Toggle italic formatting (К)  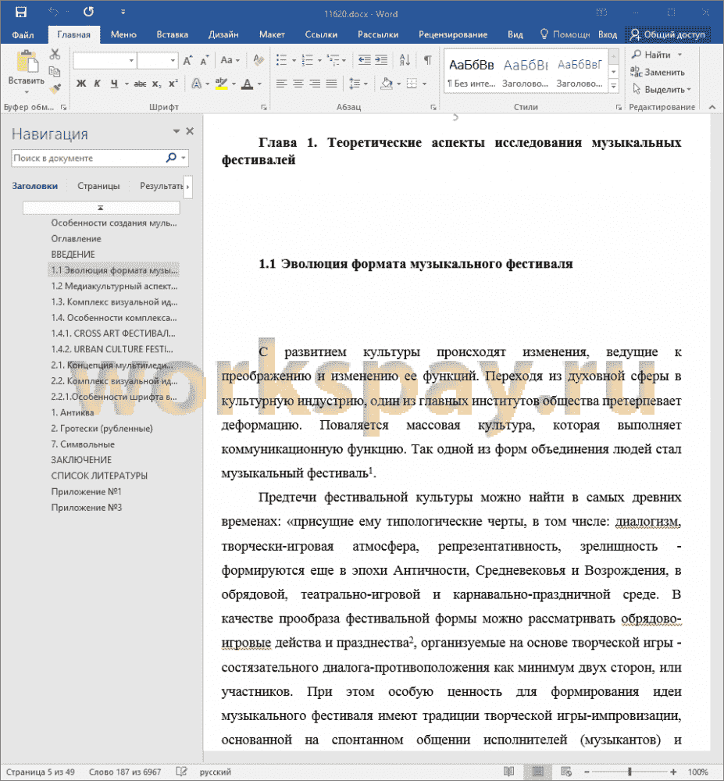(x=98, y=84)
